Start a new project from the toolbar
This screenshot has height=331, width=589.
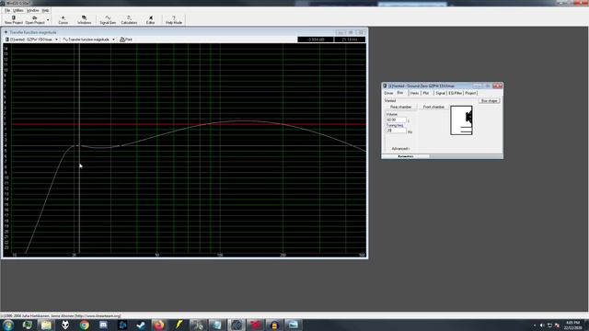tap(14, 20)
